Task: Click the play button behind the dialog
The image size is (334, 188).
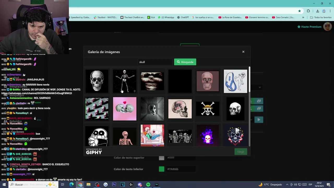Action: tap(259, 120)
